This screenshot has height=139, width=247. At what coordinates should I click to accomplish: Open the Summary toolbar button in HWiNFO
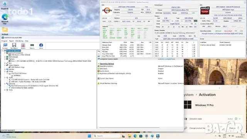coord(5,46)
